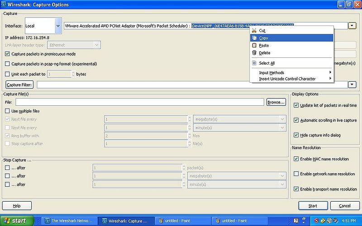This screenshot has height=226, width=362.
Task: Enable the Use multiple files checkbox
Action: click(x=7, y=111)
